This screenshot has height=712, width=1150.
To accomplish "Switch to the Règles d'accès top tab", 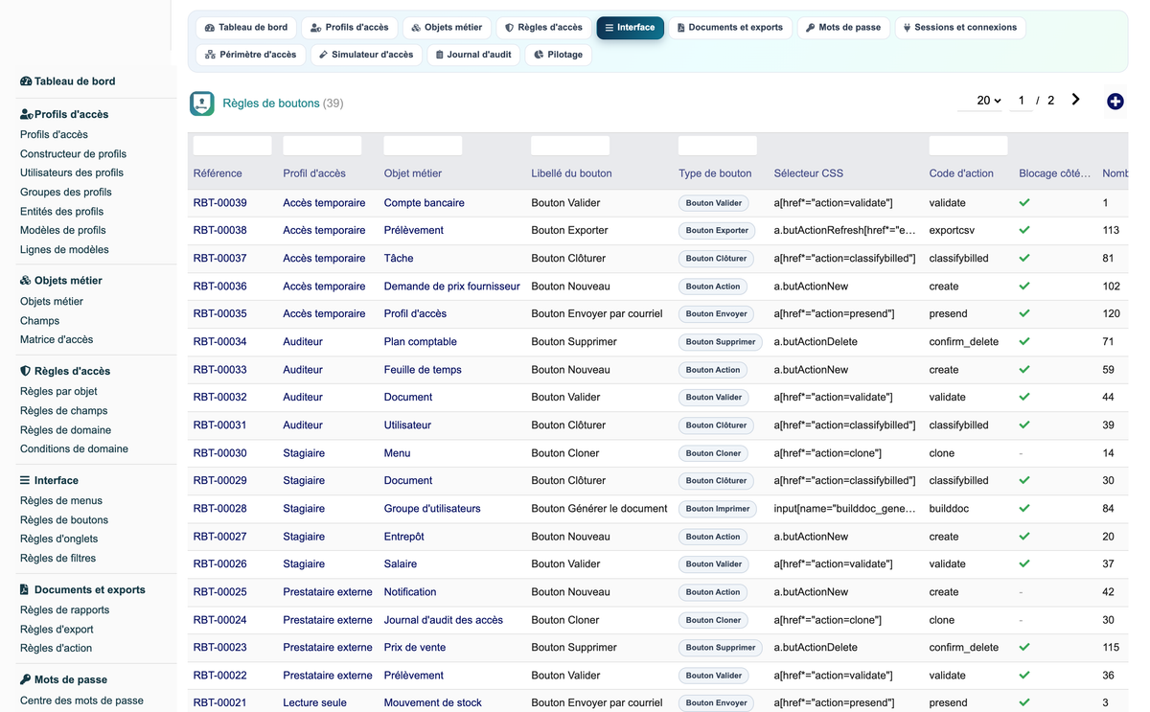I will pos(543,28).
